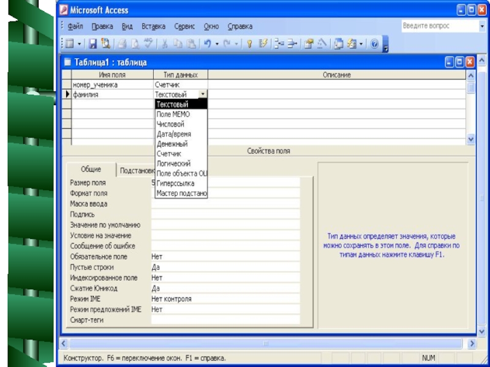Click the horizontal scrollbar's right arrow at bottom
Image resolution: width=490 pixels, height=367 pixels.
[472, 344]
